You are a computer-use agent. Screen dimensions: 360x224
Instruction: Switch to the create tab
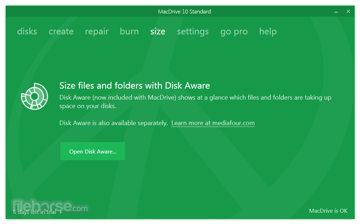click(61, 32)
